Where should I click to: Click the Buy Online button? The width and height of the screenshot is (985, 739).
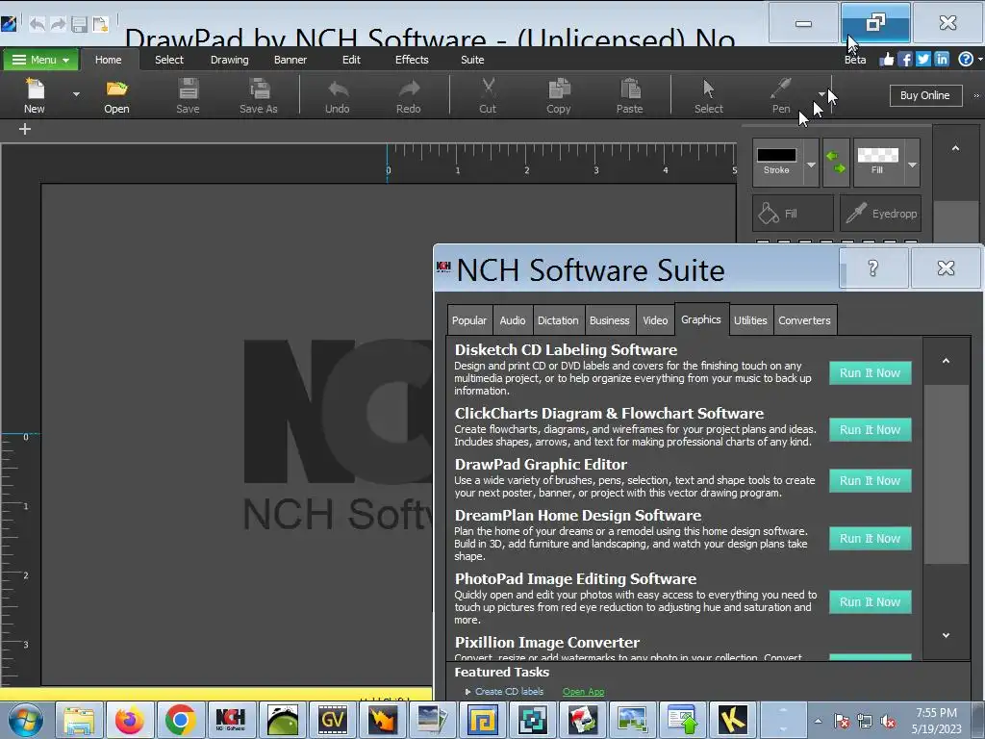coord(925,95)
